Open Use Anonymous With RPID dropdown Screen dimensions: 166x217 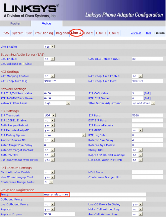coord(49,160)
